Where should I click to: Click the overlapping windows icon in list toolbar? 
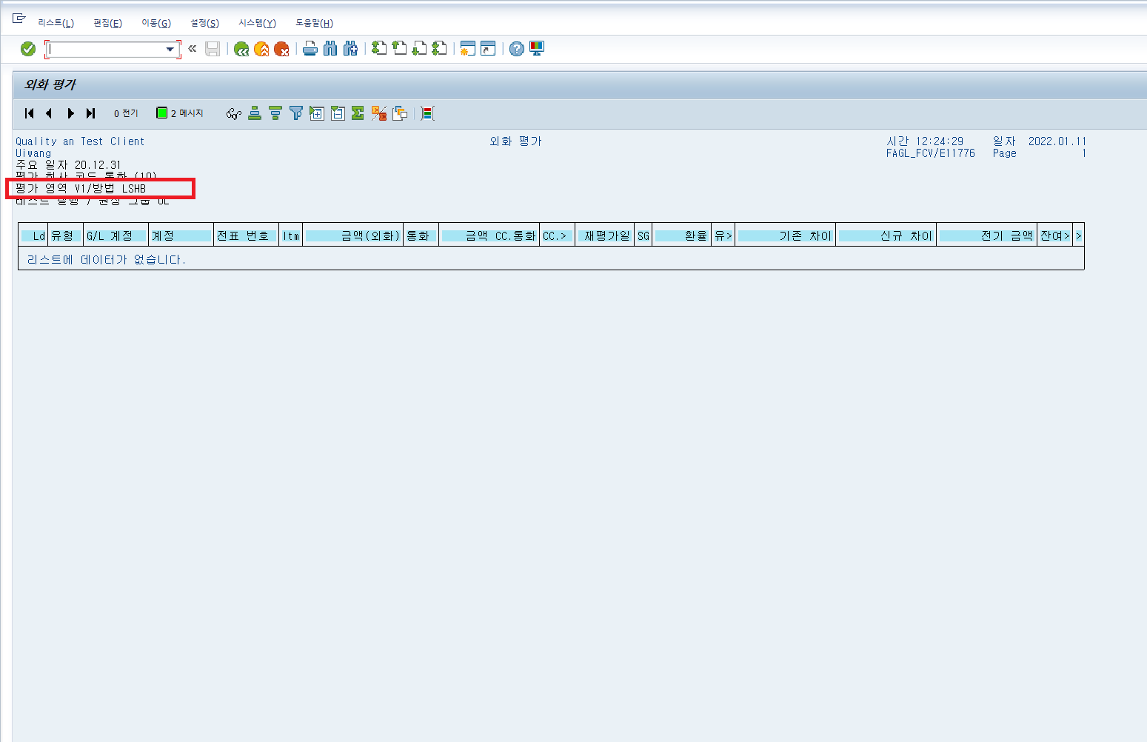[400, 113]
